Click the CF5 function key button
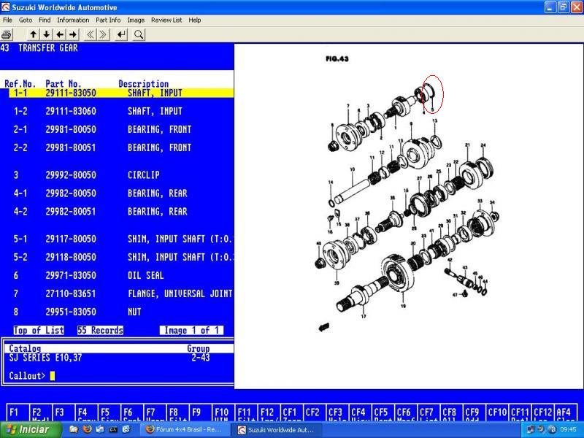Screen dimensions: 584x438 [x=383, y=412]
